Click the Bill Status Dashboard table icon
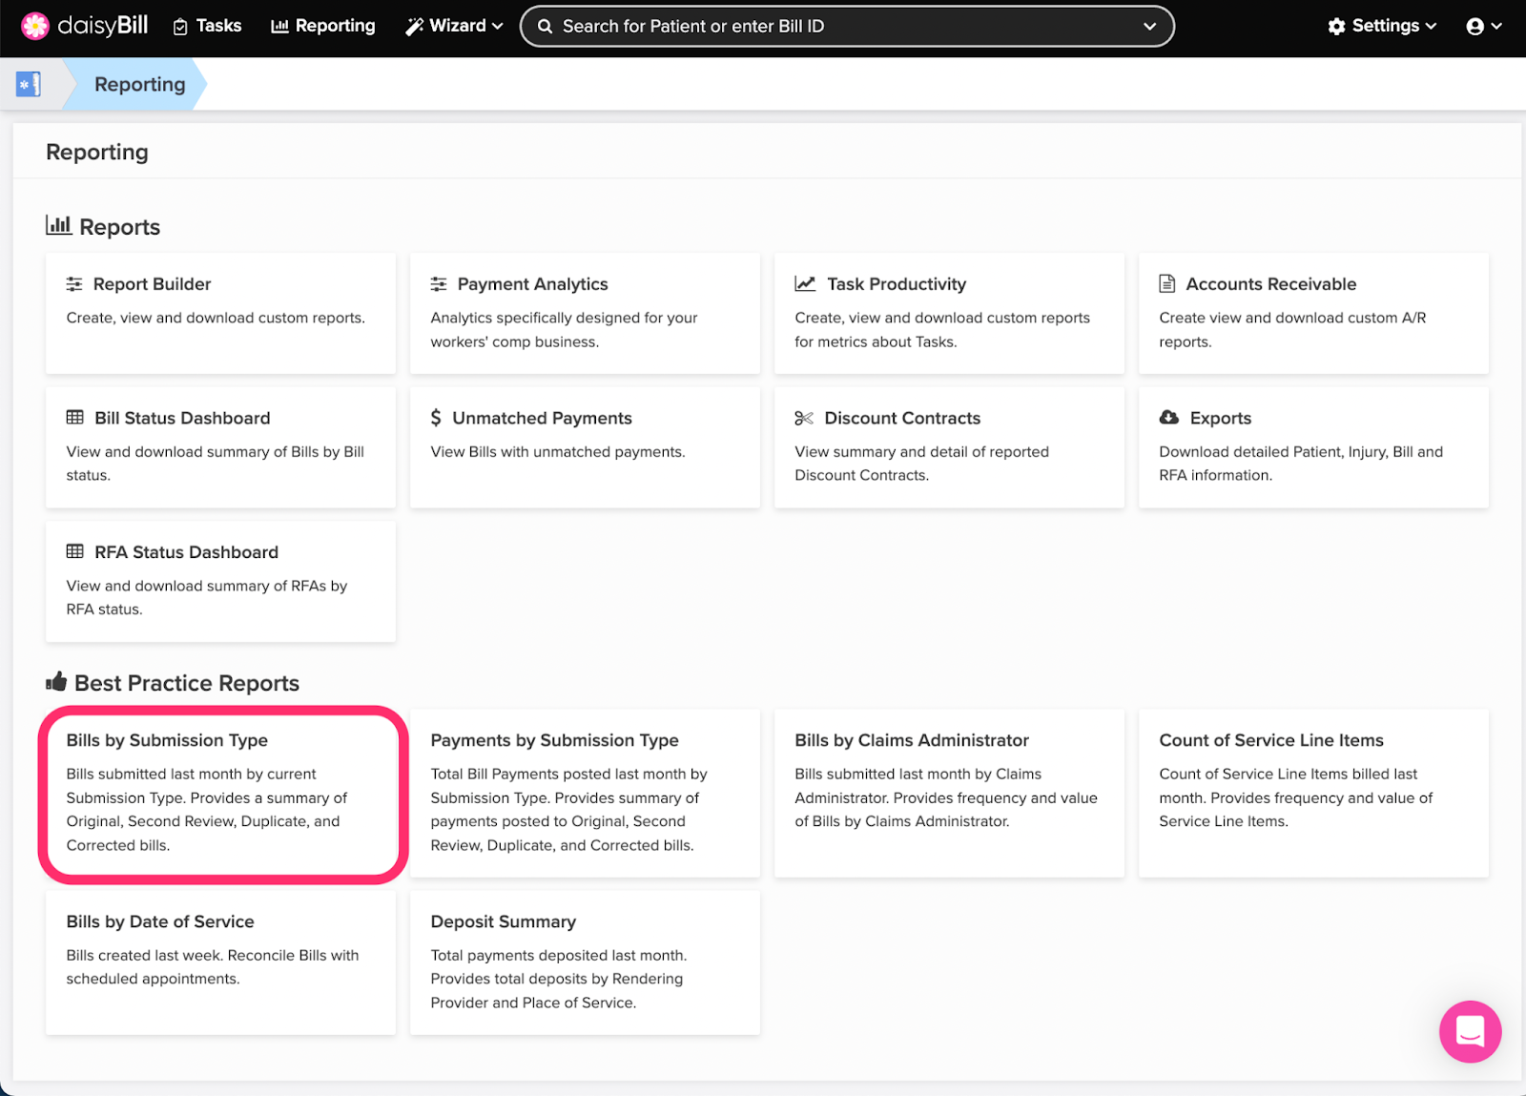Screen dimensions: 1526x1096 74,418
